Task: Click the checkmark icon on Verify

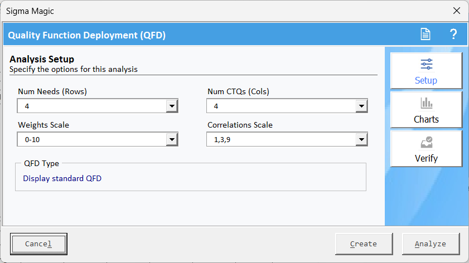Action: coord(426,143)
